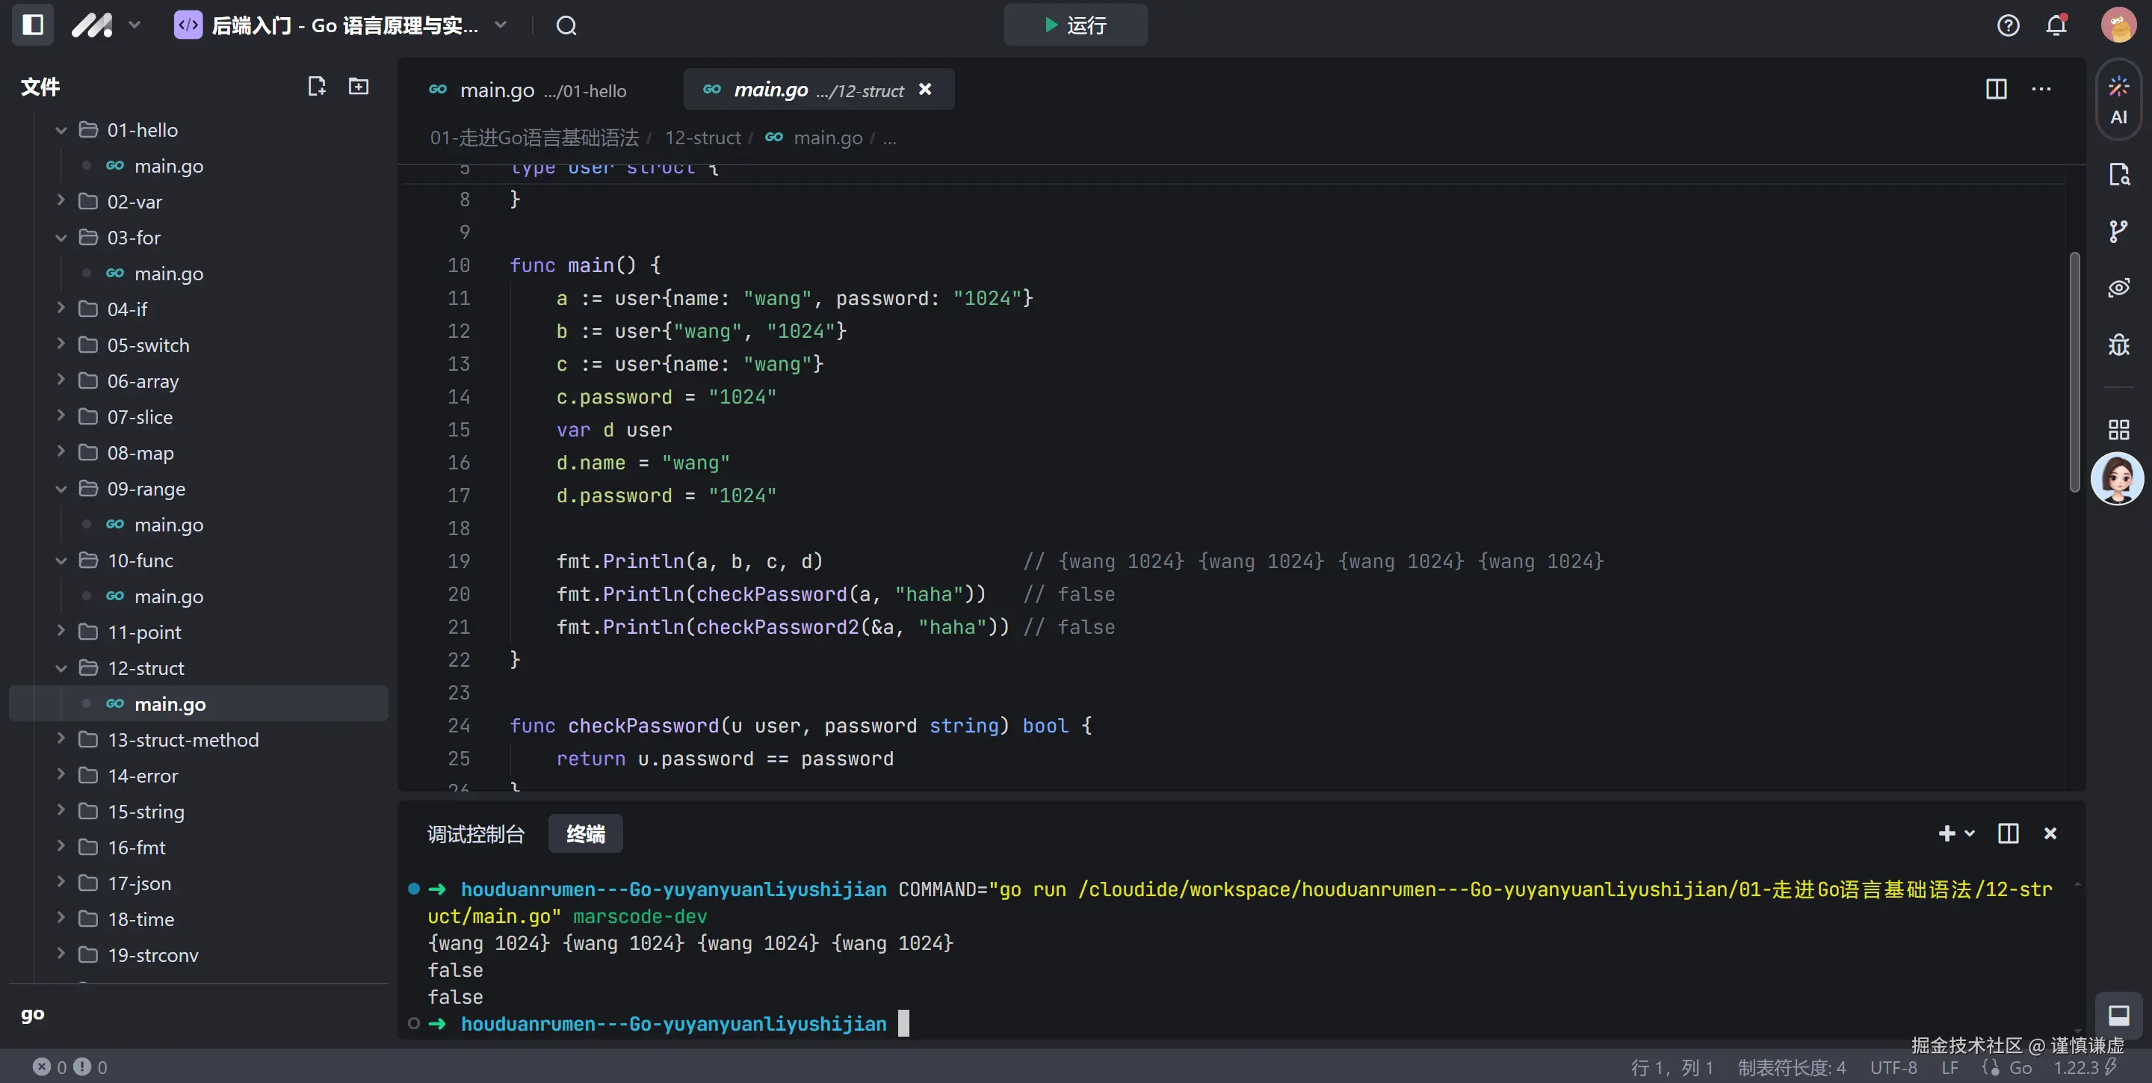Switch to the 调试控制台 tab

475,834
